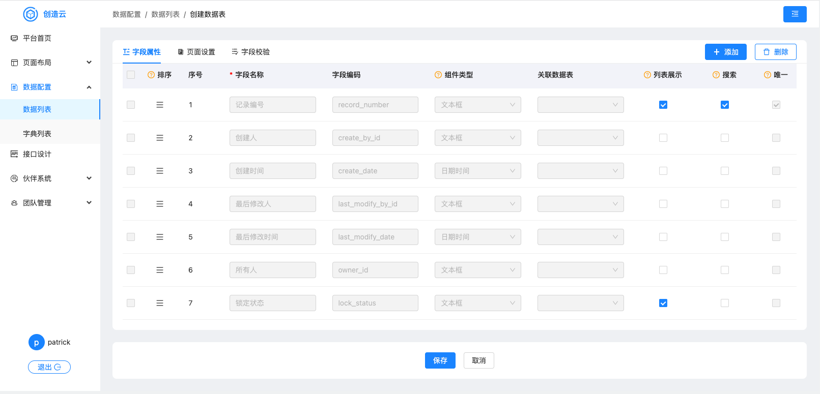Image resolution: width=820 pixels, height=394 pixels.
Task: Click the 字段编码 field last_modify_date
Action: click(375, 237)
